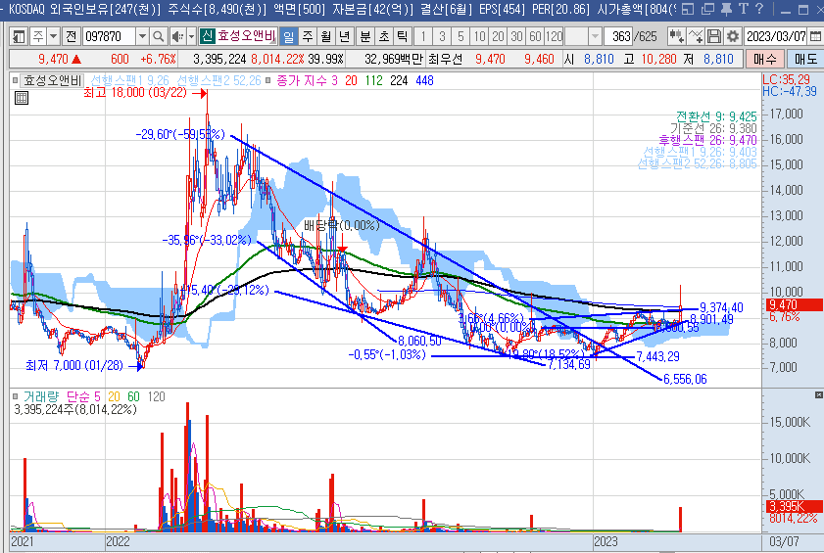Click the window layout icon in title bar

[x=688, y=9]
